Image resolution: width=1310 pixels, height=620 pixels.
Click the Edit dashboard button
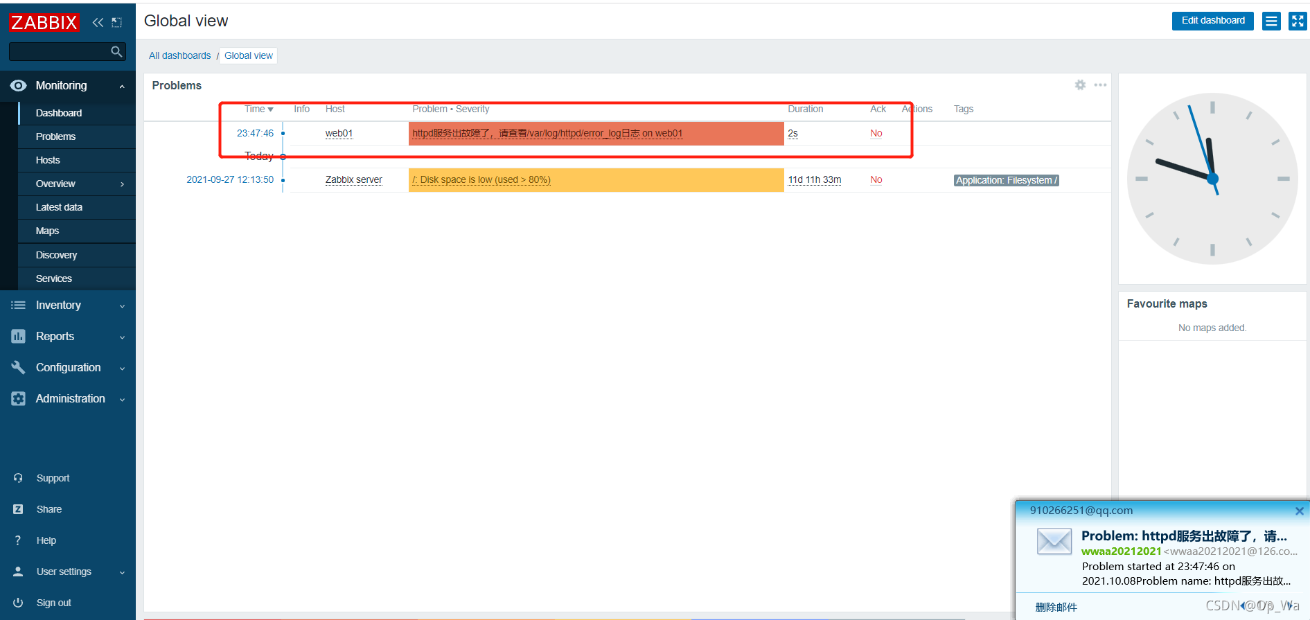(x=1213, y=21)
